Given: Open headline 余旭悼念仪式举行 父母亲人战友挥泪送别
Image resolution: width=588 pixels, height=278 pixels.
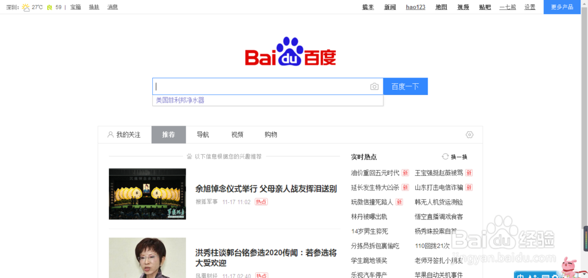Looking at the screenshot, I should click(x=266, y=189).
